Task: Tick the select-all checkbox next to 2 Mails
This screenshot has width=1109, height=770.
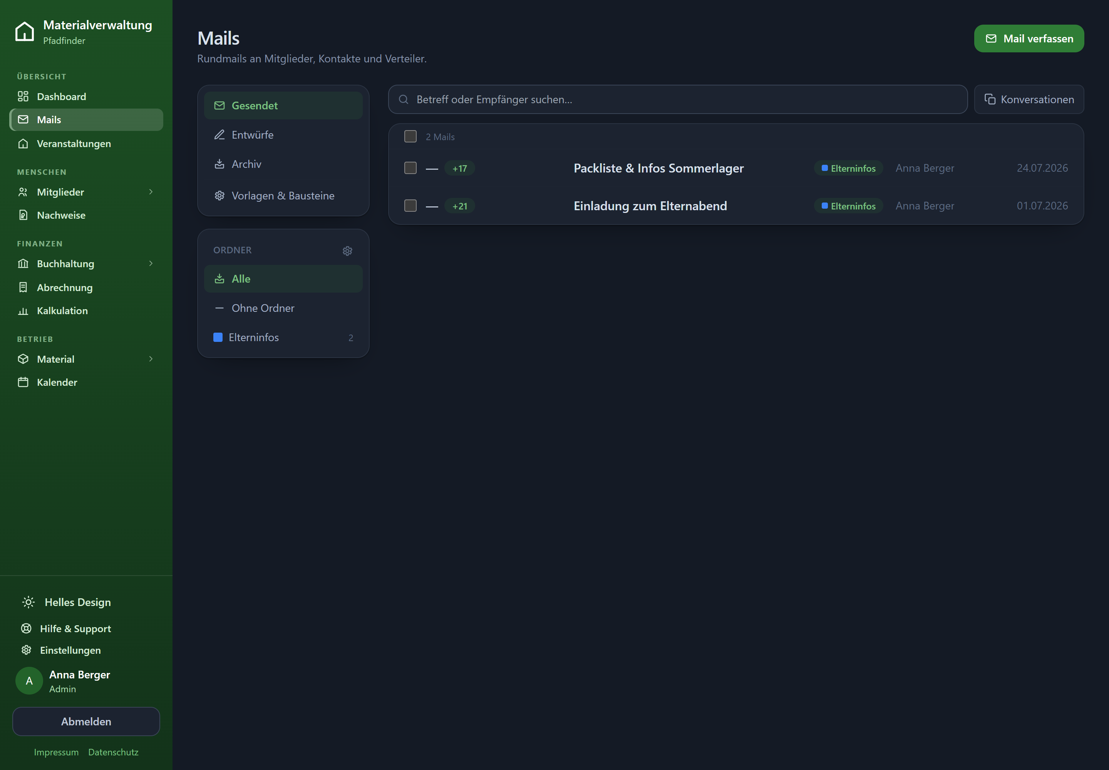Action: pyautogui.click(x=410, y=137)
